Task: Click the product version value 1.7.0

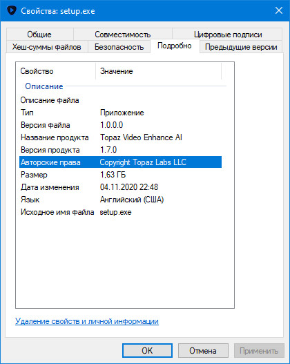Action: click(108, 150)
